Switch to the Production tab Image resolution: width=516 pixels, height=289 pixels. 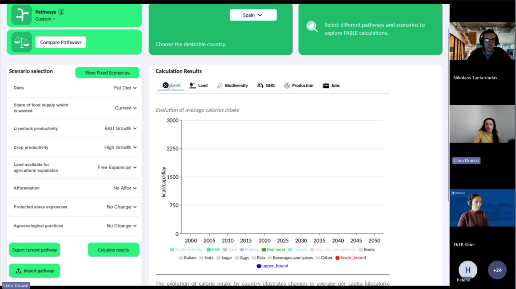coord(299,86)
